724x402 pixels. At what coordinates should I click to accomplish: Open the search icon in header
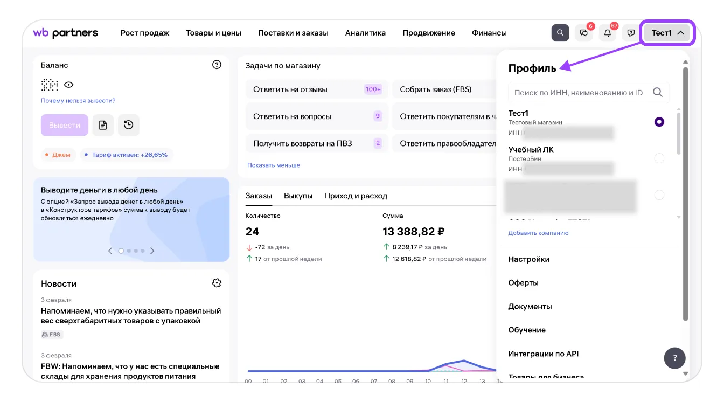[560, 33]
